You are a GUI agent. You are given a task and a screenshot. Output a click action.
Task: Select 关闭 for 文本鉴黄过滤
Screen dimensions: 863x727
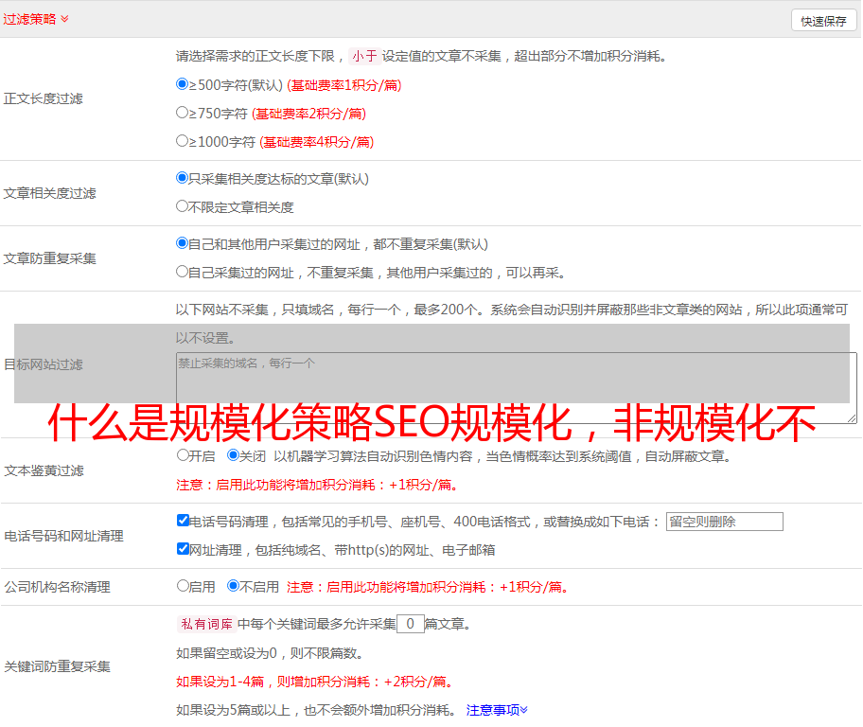click(233, 455)
